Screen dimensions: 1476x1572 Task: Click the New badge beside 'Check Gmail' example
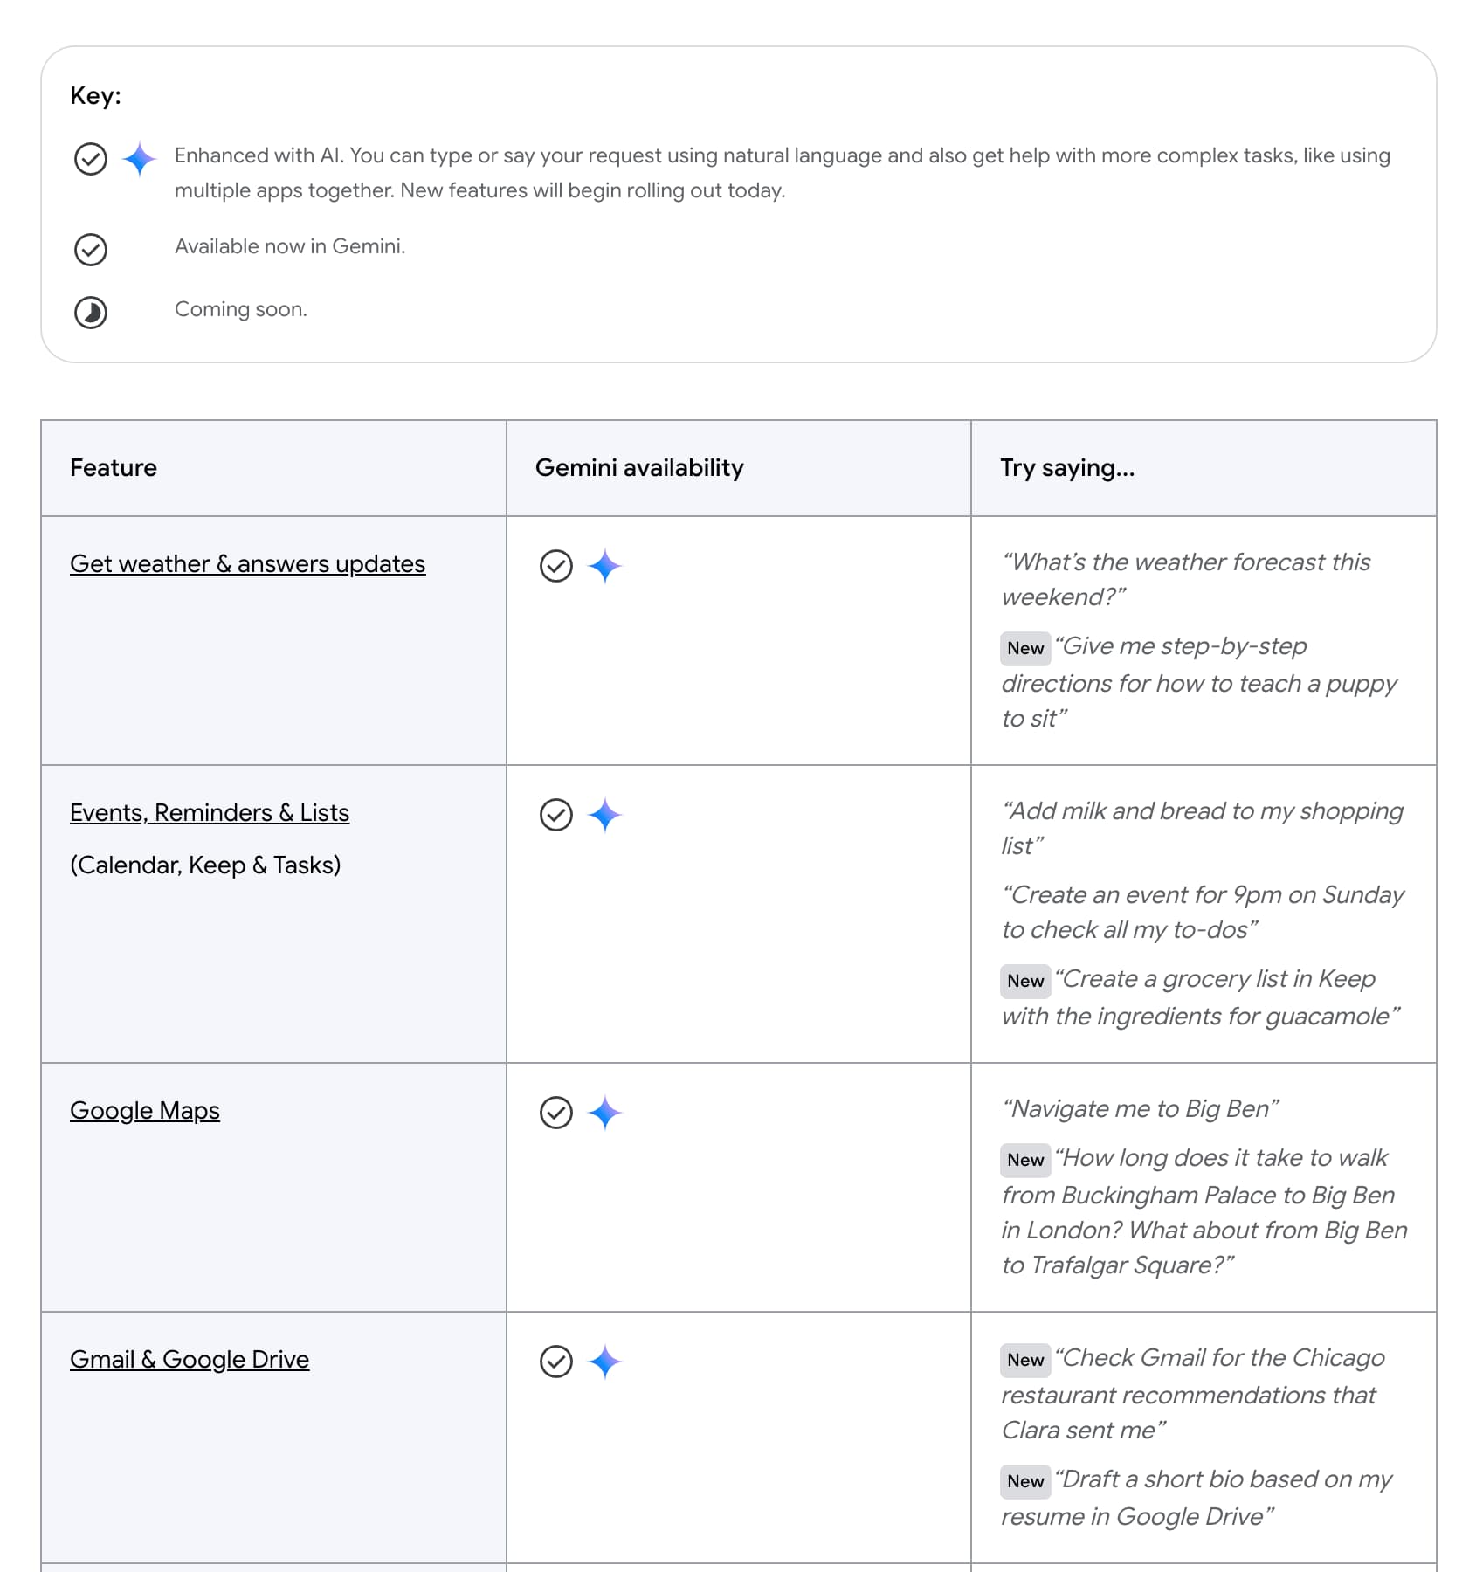pos(1025,1360)
